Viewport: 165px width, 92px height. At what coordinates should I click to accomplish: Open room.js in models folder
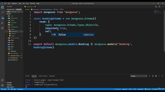click(13, 33)
